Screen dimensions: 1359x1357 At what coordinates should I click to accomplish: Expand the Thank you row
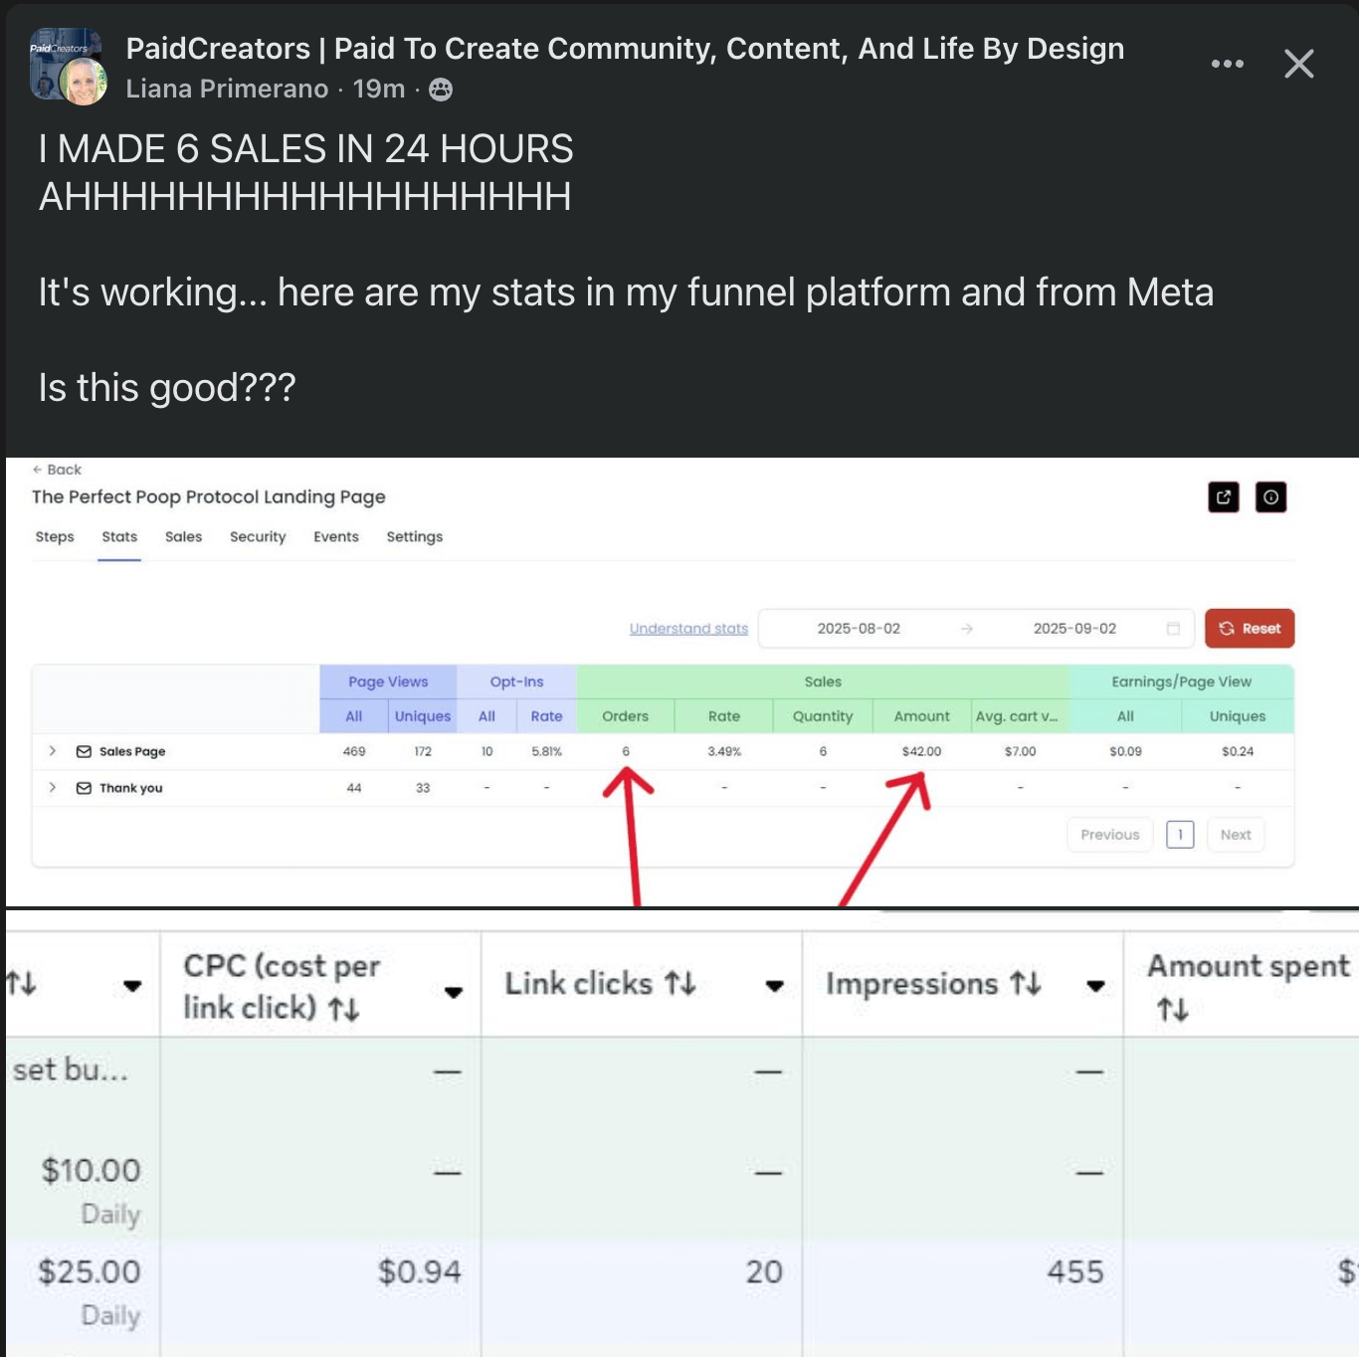pyautogui.click(x=53, y=787)
